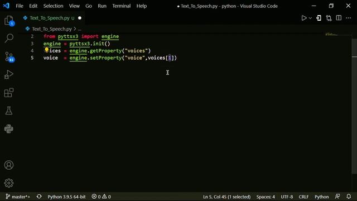Image resolution: width=357 pixels, height=201 pixels.
Task: Open the Explorer view in activity bar
Action: click(x=9, y=21)
